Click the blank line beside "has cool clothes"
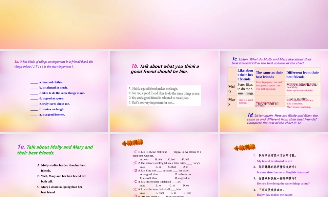This screenshot has width=328, height=197. point(34,82)
